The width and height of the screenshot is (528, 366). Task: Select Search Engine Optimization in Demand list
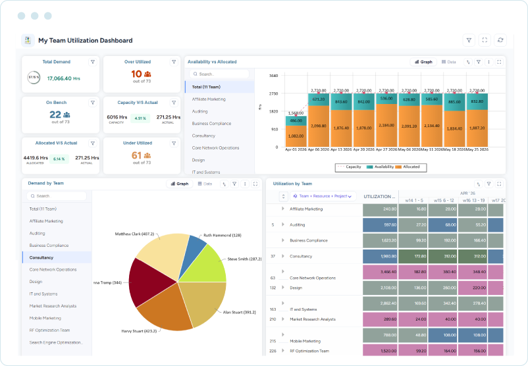[x=57, y=342]
